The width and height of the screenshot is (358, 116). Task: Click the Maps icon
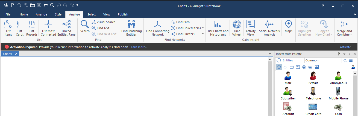[288, 24]
